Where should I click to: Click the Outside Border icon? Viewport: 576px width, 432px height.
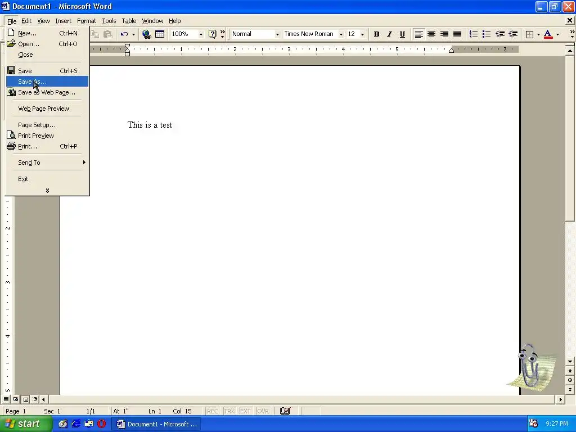click(x=529, y=34)
